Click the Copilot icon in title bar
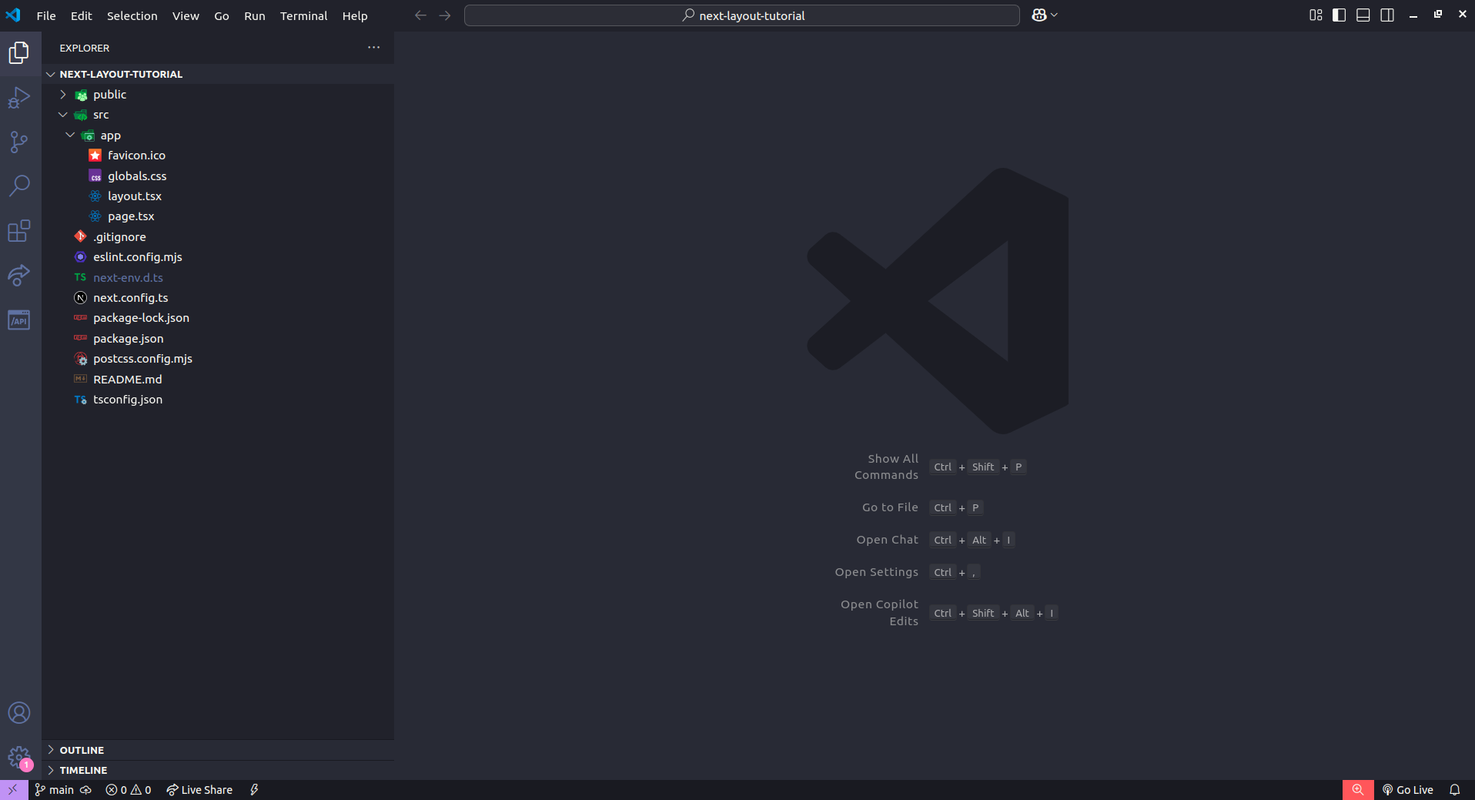Image resolution: width=1475 pixels, height=800 pixels. (1039, 15)
